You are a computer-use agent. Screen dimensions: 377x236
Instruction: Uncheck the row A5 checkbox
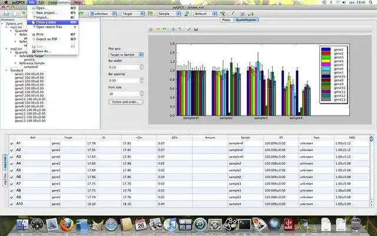(12, 169)
